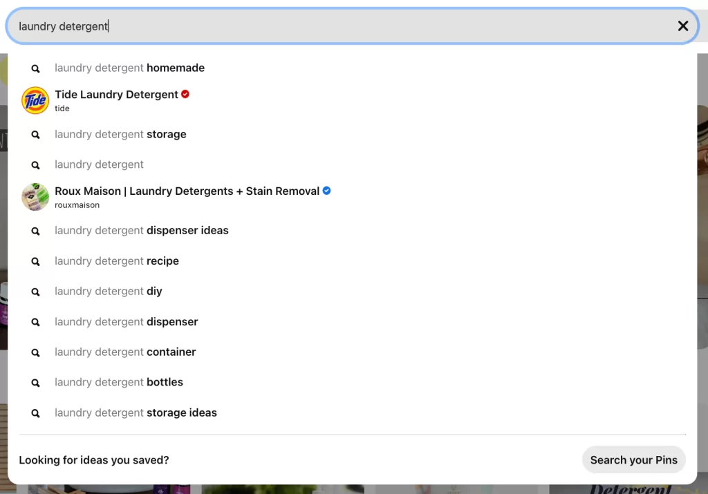Click the 'rouxmaison' username text
This screenshot has width=708, height=494.
pos(77,205)
